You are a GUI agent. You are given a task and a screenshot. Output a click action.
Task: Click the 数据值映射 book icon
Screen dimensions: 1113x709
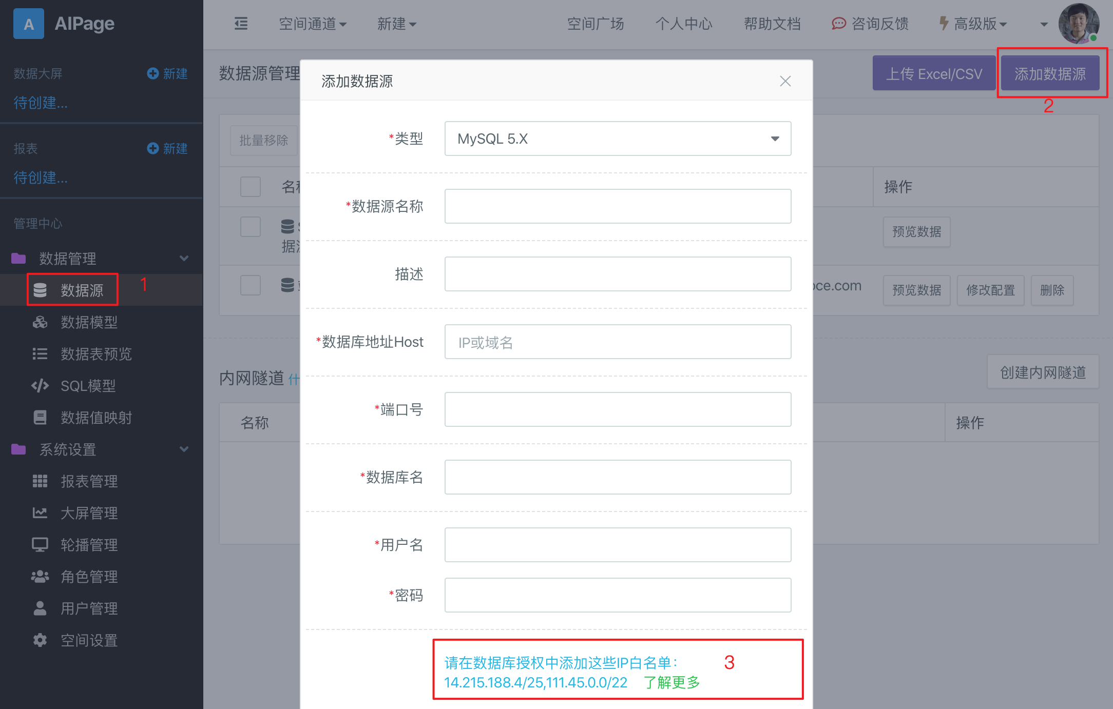[40, 418]
